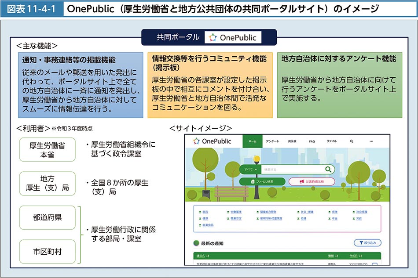
Task: Click the 医政 category link
Action: pos(204,211)
